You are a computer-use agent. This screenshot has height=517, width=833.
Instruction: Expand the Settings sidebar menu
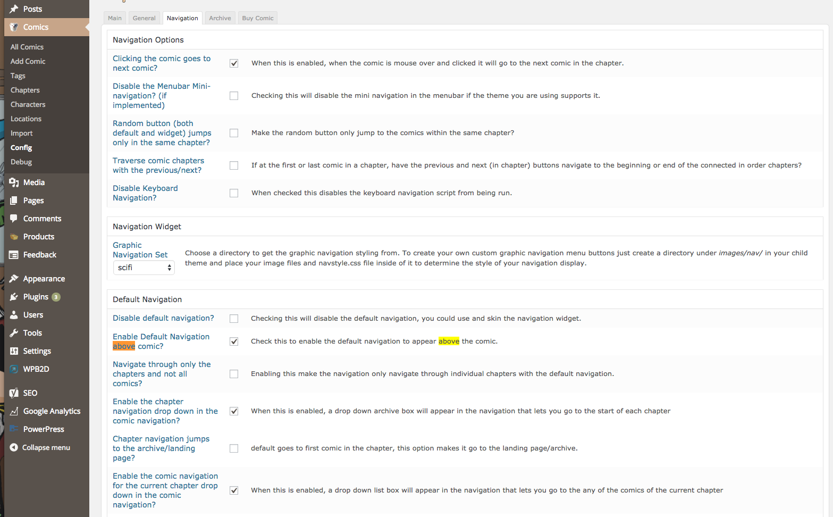click(x=37, y=351)
